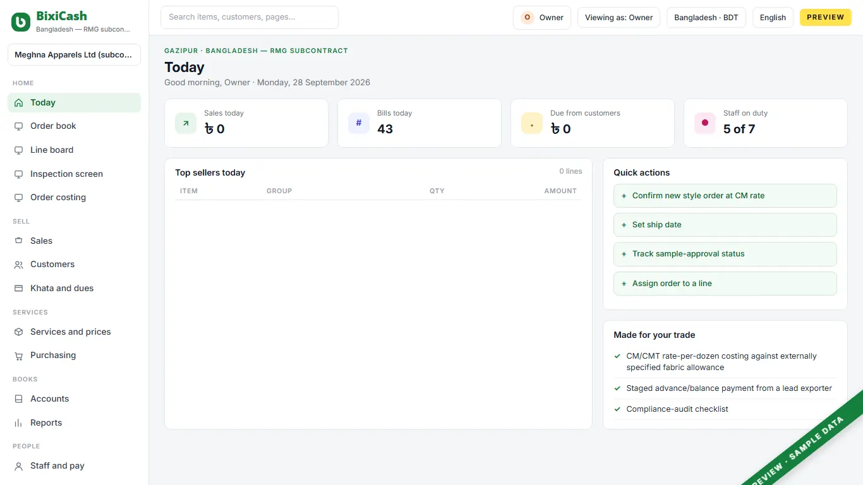Click the Bills today hash icon
The height and width of the screenshot is (485, 863).
[x=359, y=123]
